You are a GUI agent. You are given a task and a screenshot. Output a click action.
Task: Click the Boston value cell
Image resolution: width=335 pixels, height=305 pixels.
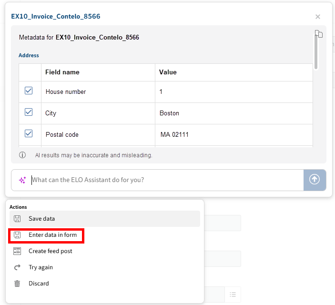234,113
